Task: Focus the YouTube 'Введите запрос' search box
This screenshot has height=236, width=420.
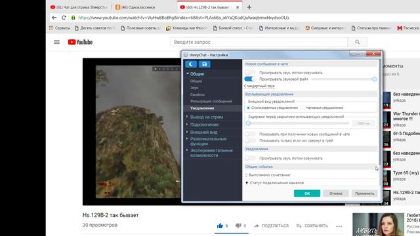Action: pos(259,42)
